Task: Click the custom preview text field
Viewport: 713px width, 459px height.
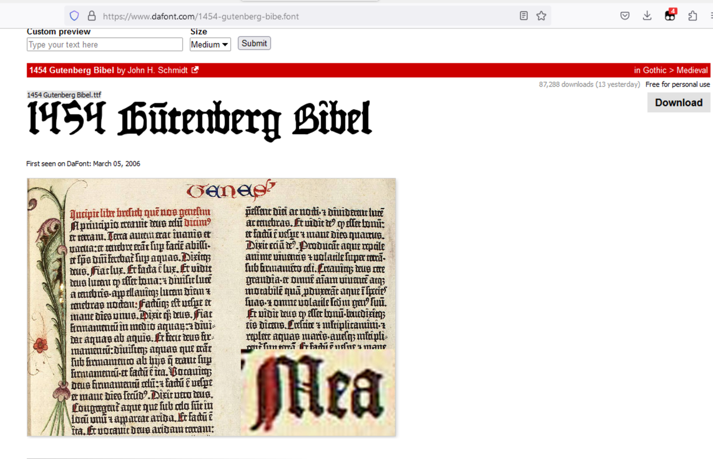Action: [x=104, y=45]
